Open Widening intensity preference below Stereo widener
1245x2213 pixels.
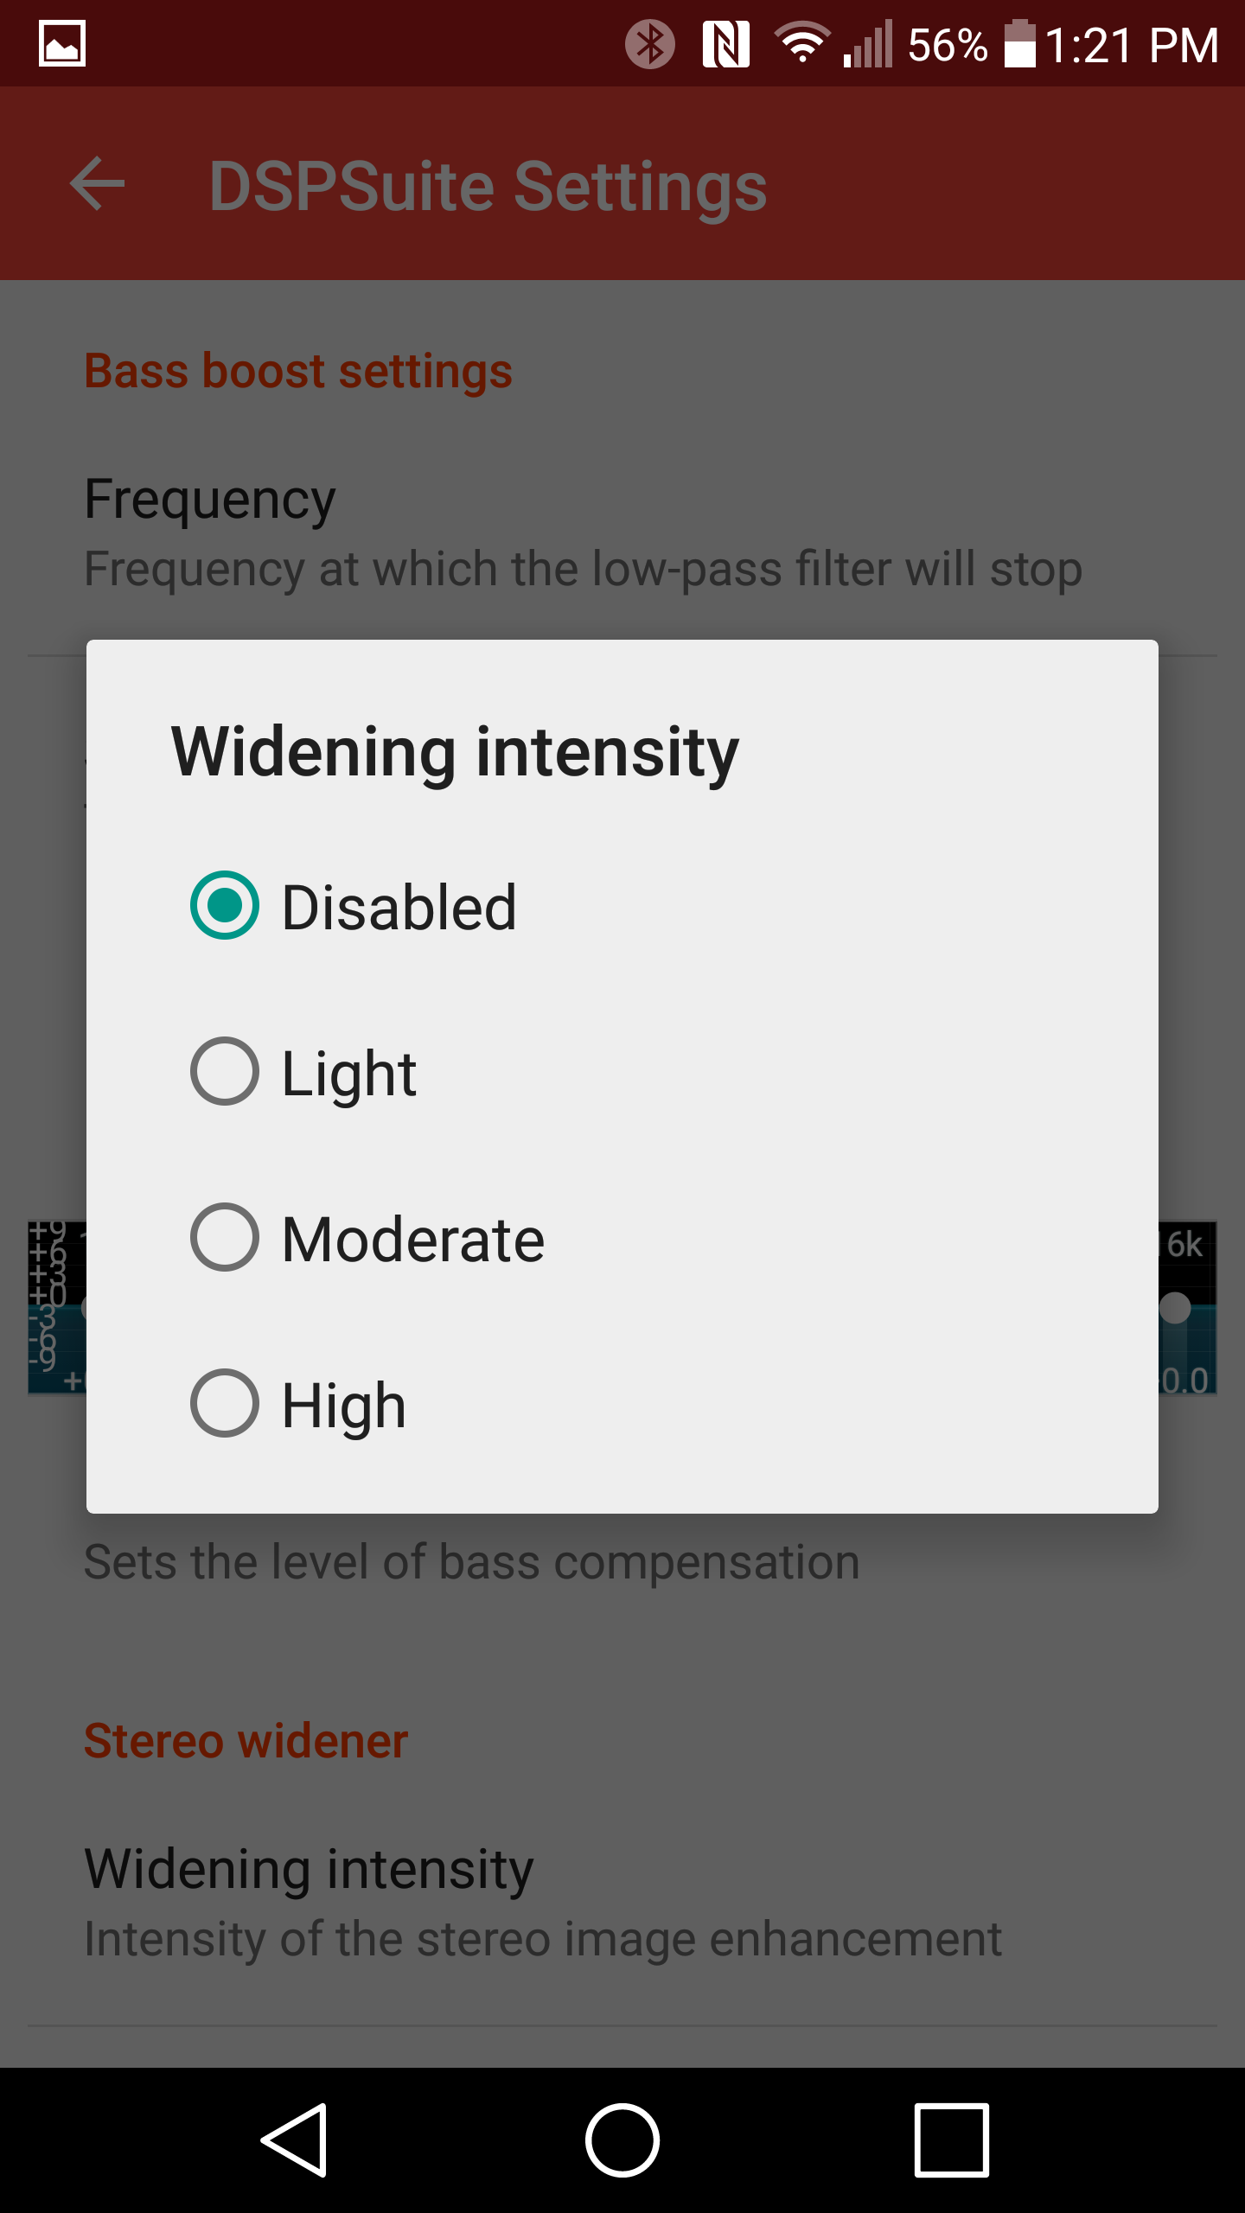coord(622,1904)
